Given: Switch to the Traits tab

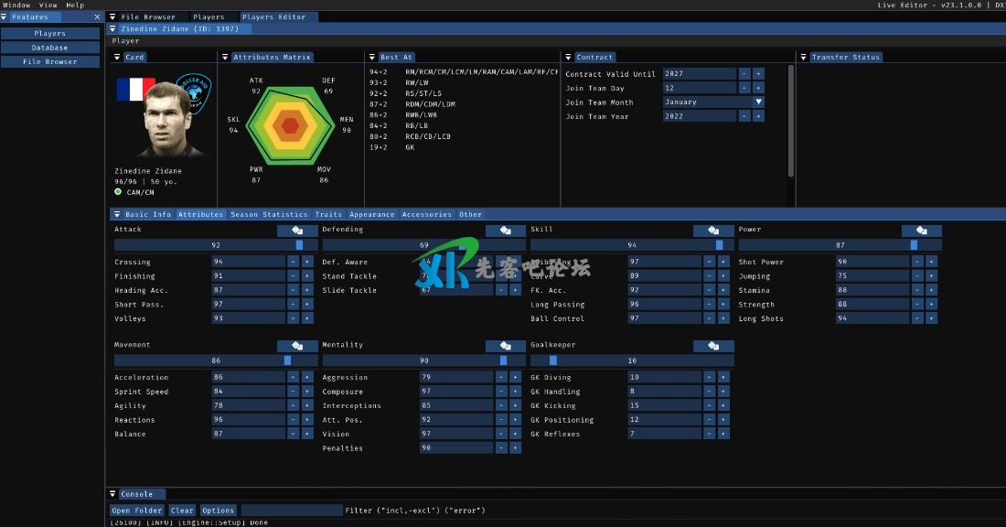Looking at the screenshot, I should click(x=328, y=214).
